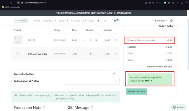The width and height of the screenshot is (189, 111).
Task: Open the VPN badge in address bar
Action: tap(18, 3)
